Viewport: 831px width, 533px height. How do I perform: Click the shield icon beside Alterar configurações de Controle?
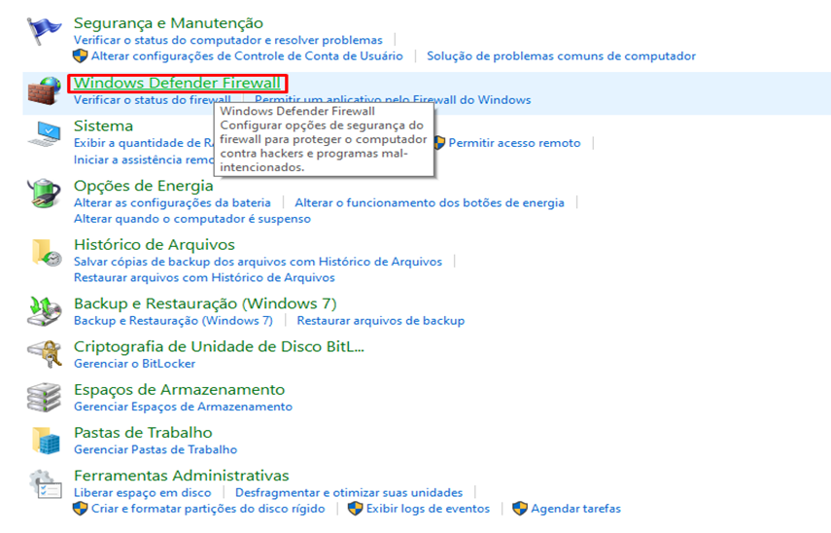[x=80, y=55]
